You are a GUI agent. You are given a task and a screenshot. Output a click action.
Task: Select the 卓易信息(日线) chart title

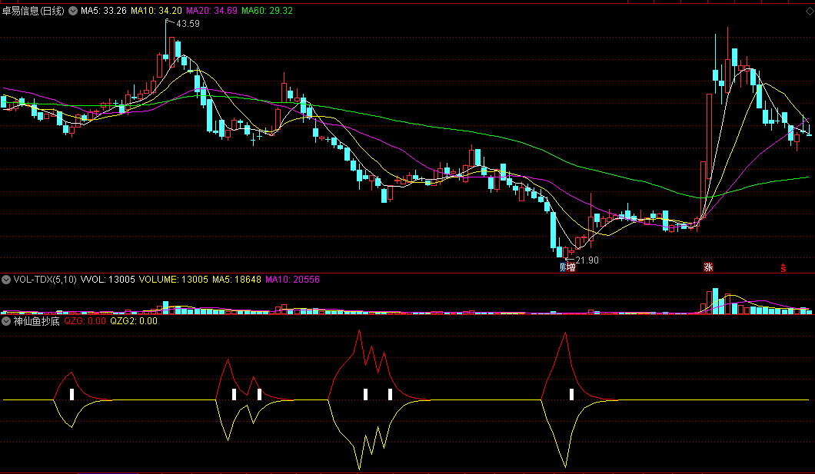tap(33, 11)
